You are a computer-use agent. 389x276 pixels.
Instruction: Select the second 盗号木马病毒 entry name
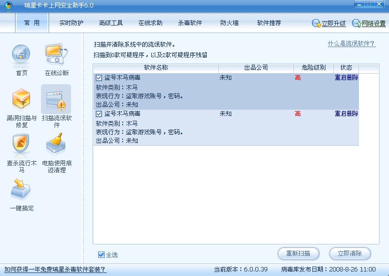click(122, 114)
